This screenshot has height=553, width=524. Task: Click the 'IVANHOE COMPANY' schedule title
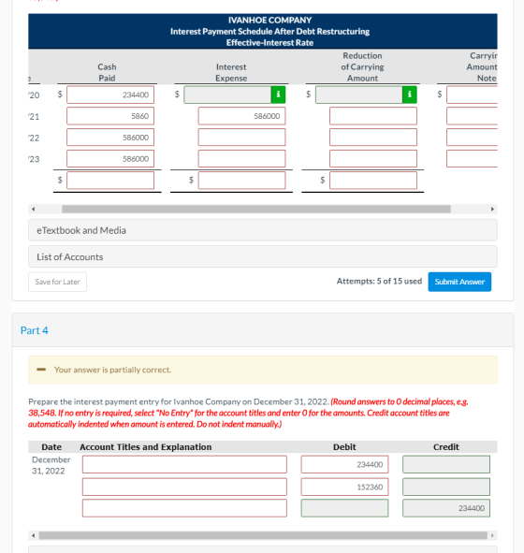click(x=269, y=20)
